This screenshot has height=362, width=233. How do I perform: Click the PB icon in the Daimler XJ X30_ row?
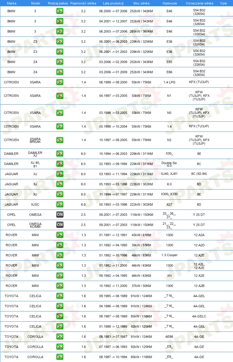point(60,154)
